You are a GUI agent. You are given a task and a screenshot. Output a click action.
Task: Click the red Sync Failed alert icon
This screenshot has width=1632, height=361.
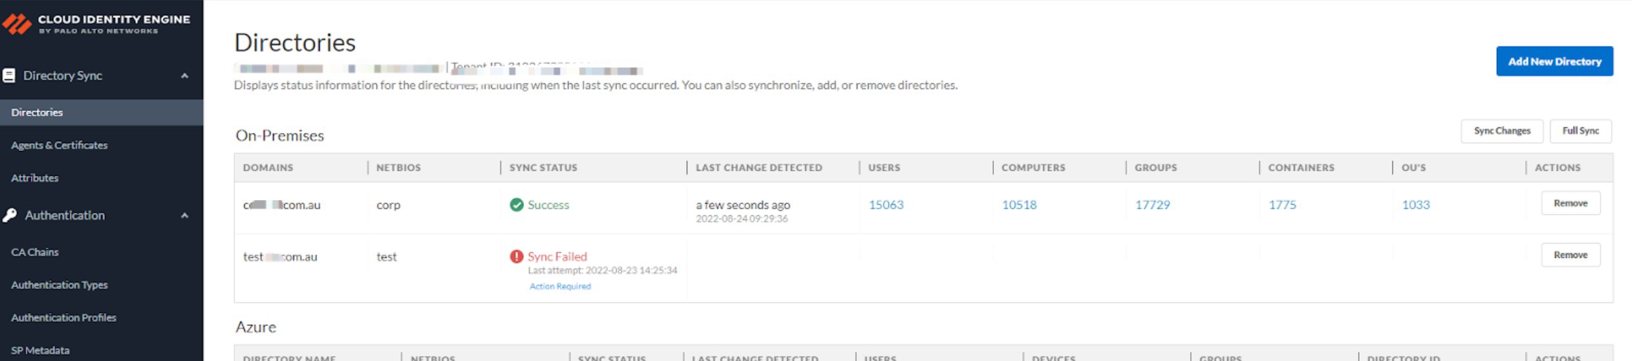point(517,257)
